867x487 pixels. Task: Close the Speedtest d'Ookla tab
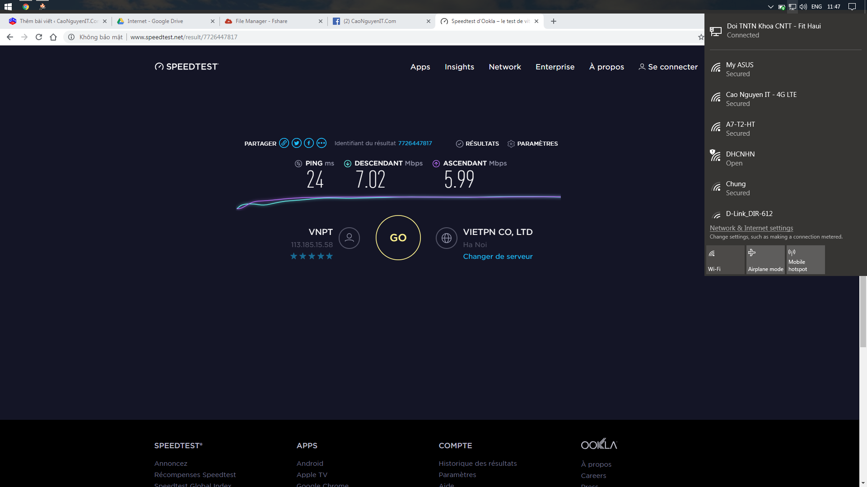pos(536,21)
